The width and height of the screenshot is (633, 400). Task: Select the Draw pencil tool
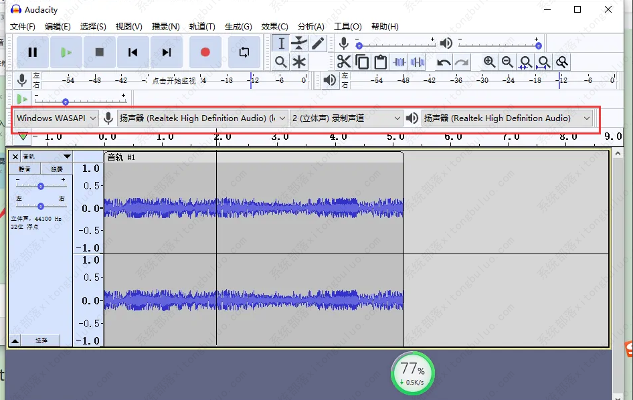[x=318, y=43]
